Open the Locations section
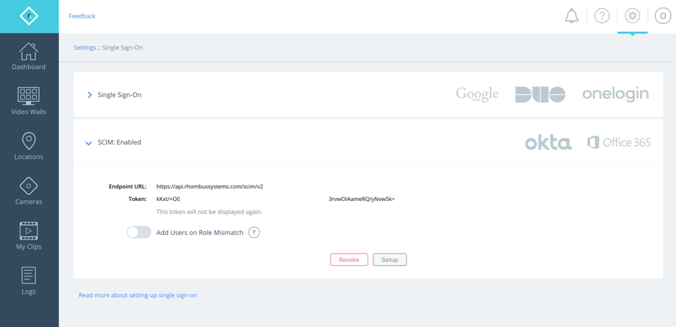The width and height of the screenshot is (676, 327). coord(29,146)
